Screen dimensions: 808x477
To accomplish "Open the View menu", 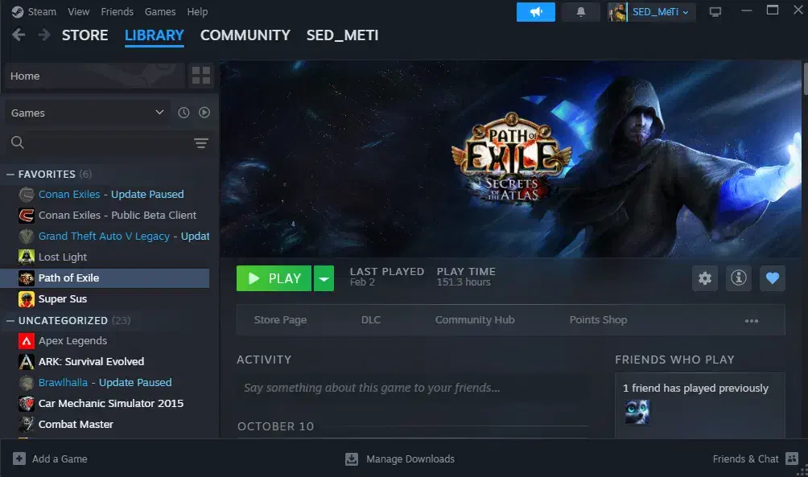I will [78, 12].
